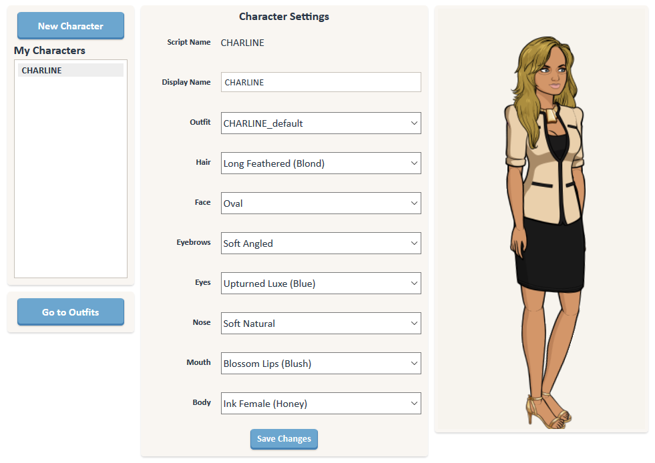
Task: Open Mouth dropdown Blossom Lips (Blush)
Action: click(x=320, y=364)
